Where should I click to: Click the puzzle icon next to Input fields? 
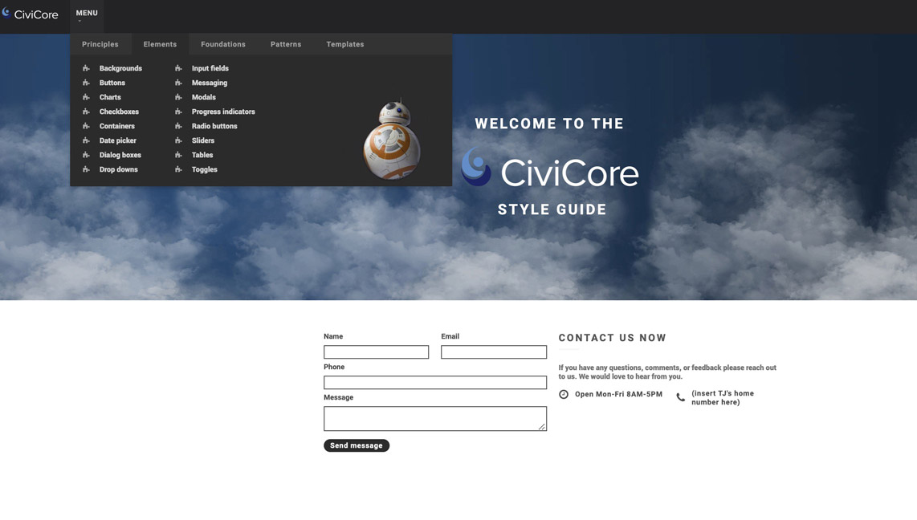(x=178, y=68)
